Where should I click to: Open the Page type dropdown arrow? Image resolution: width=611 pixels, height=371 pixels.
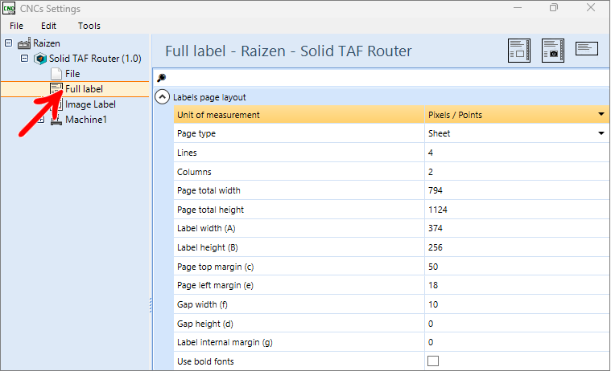[601, 133]
